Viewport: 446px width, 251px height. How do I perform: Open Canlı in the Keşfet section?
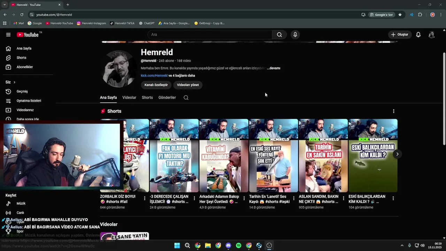20,213
